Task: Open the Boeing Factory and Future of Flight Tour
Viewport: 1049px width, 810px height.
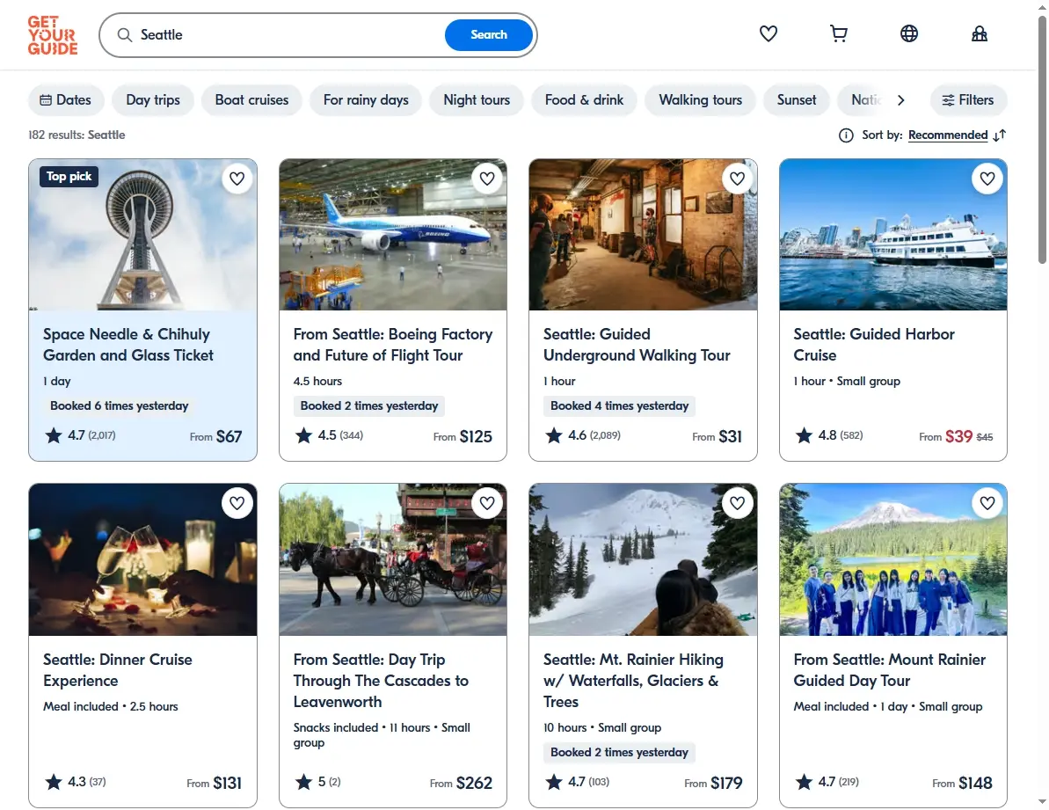Action: 393,345
